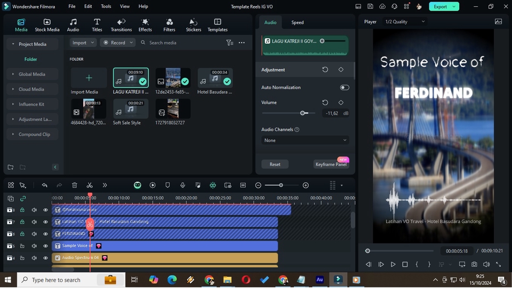Open the Tools menu

[106, 6]
